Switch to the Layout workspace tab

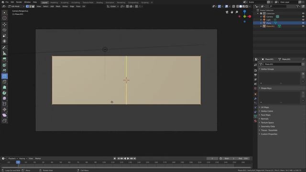click(44, 2)
